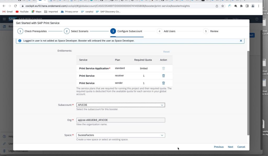Open the Imported bookmarks folder
Screen dimensions: 268x156
[51, 11]
